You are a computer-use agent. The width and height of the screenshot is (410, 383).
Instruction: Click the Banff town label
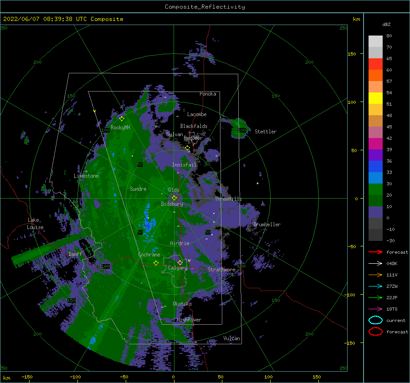pyautogui.click(x=75, y=254)
